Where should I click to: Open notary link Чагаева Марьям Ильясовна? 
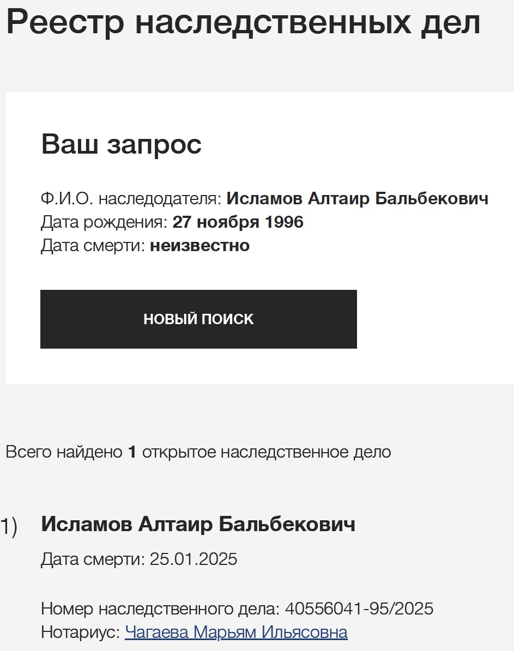pos(236,632)
